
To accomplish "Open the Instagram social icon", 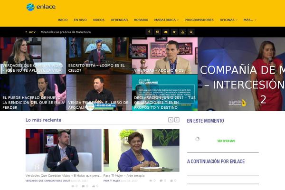I will tap(157, 32).
